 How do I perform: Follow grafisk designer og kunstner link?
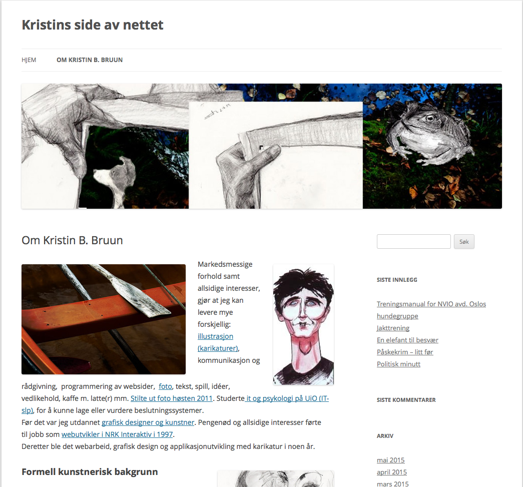tap(148, 422)
